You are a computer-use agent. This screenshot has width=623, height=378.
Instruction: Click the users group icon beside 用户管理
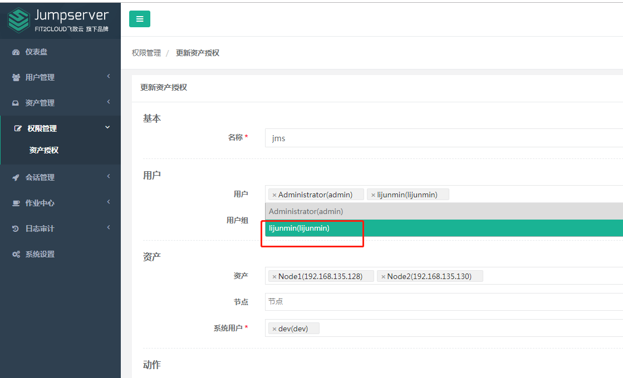[x=16, y=77]
